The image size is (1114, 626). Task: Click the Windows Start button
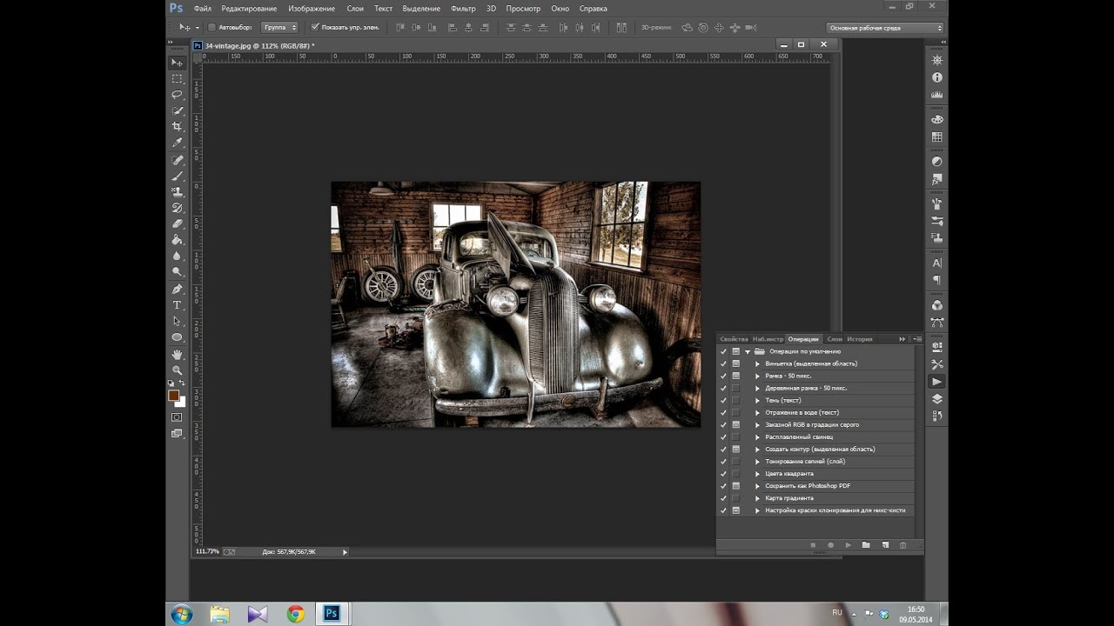182,614
